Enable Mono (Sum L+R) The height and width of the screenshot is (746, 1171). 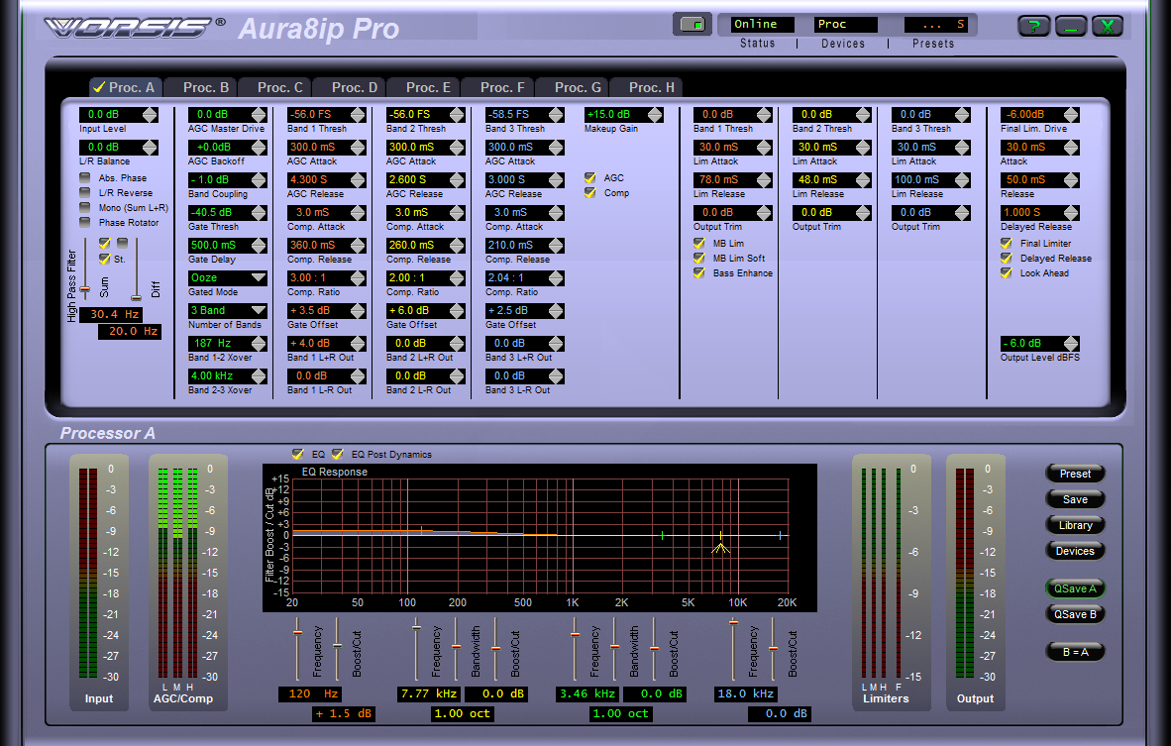(85, 208)
